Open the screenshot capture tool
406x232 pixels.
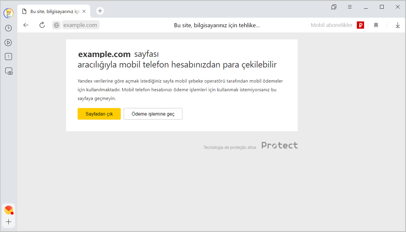point(9,71)
